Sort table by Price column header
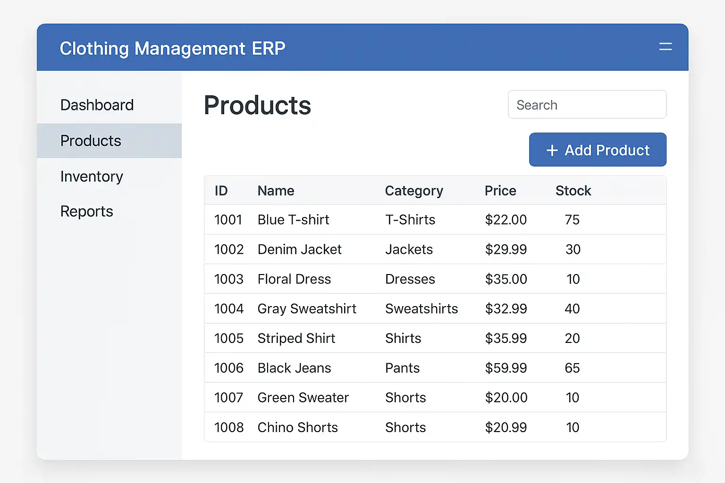 [x=500, y=191]
